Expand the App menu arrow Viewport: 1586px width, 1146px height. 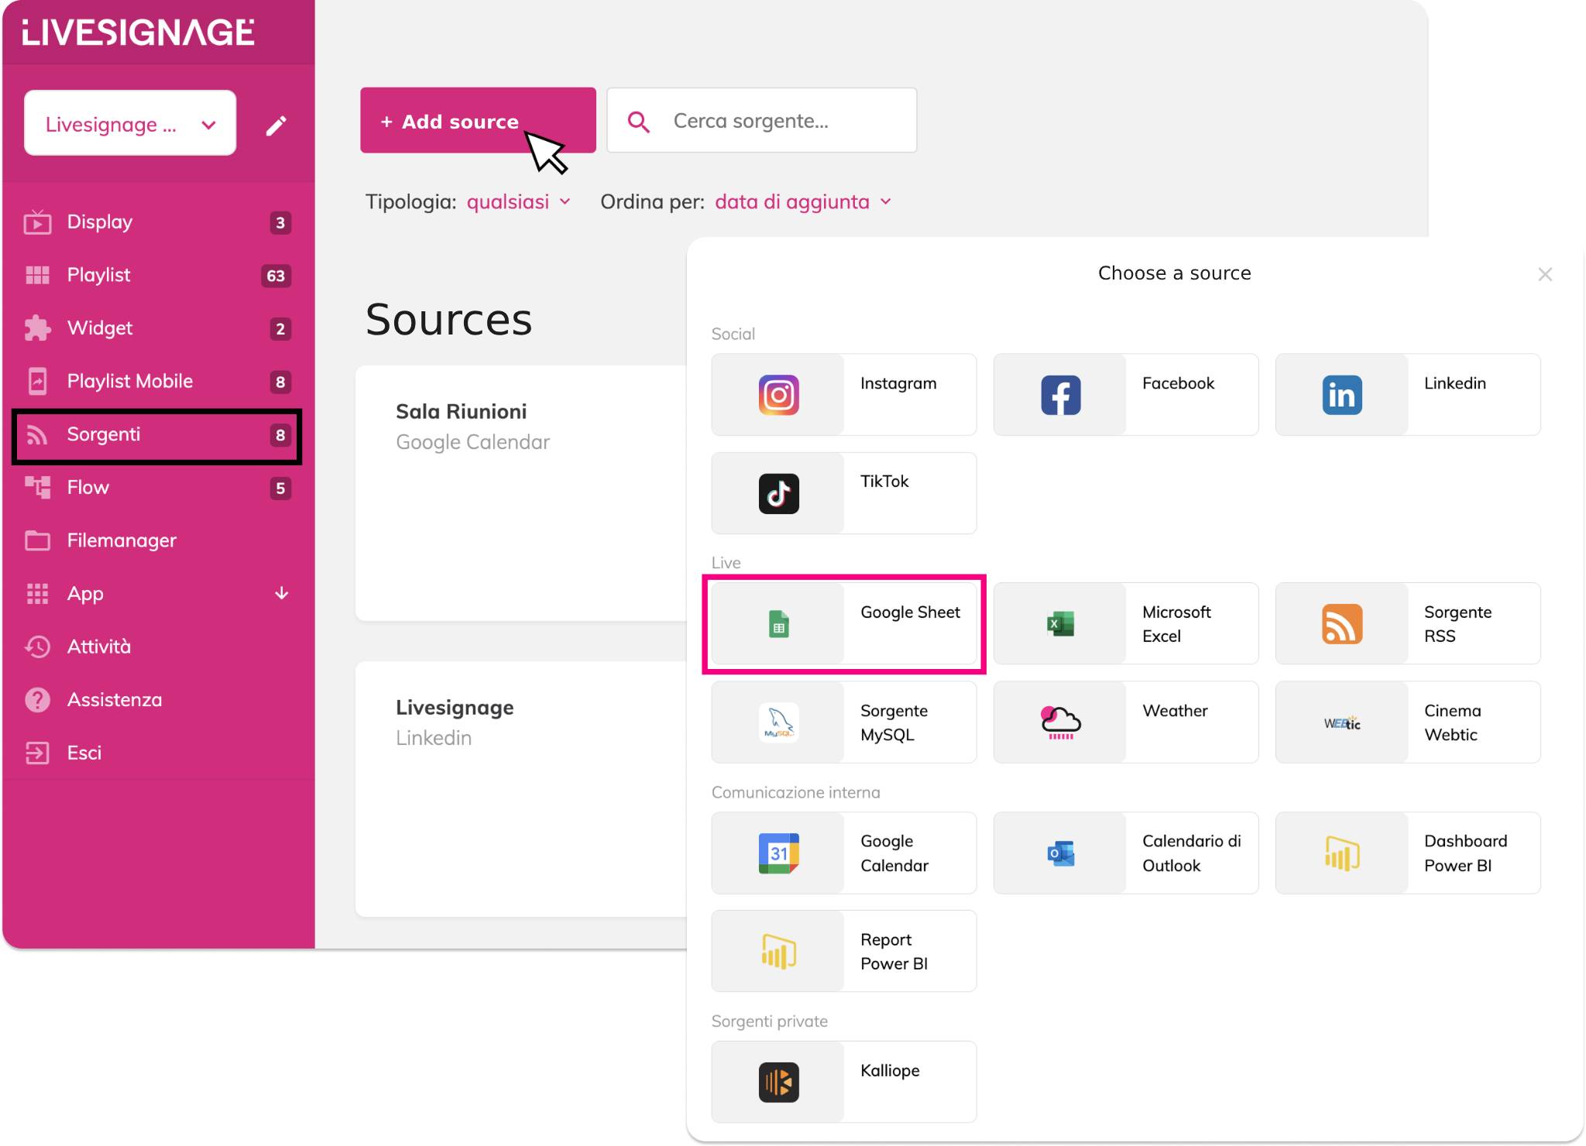[x=282, y=593]
